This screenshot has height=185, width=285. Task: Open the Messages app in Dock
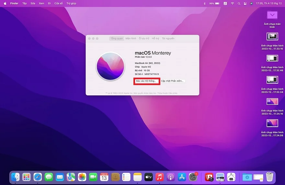(49, 177)
